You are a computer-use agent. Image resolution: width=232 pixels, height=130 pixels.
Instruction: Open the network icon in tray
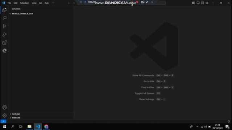(202, 127)
